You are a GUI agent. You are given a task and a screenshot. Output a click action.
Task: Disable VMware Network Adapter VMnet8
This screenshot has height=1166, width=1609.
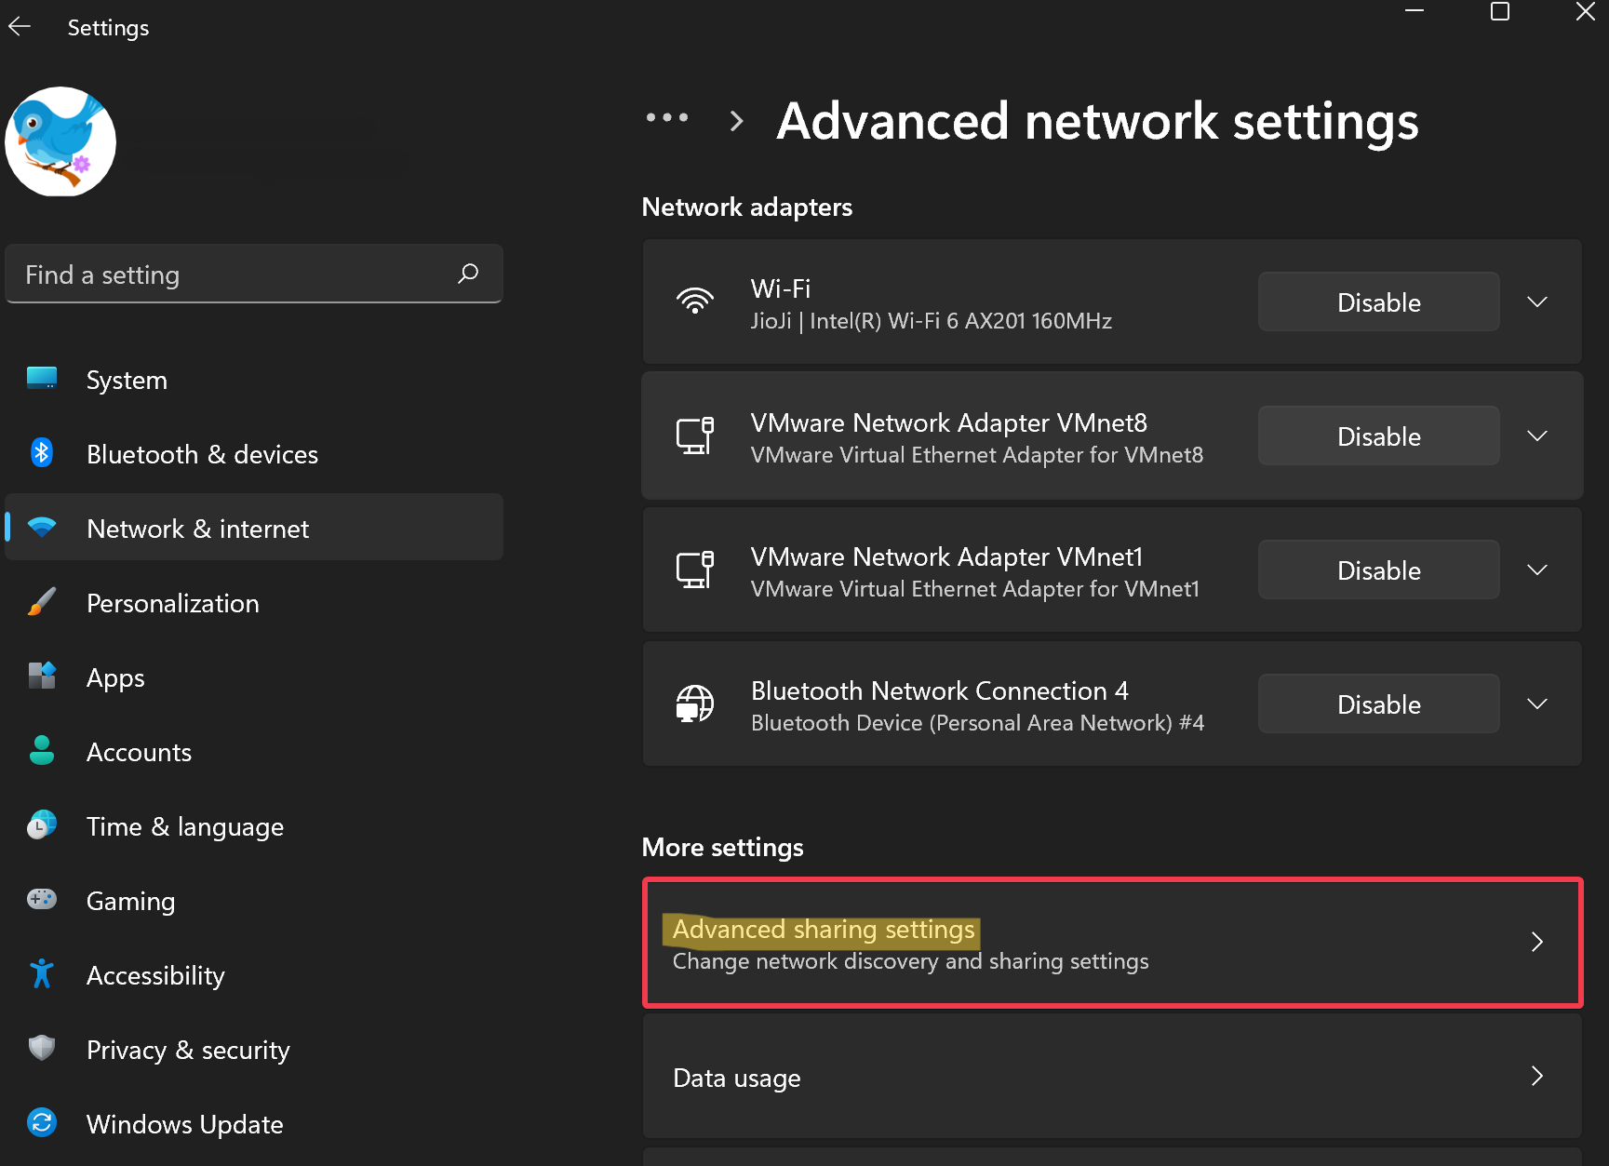(x=1378, y=436)
